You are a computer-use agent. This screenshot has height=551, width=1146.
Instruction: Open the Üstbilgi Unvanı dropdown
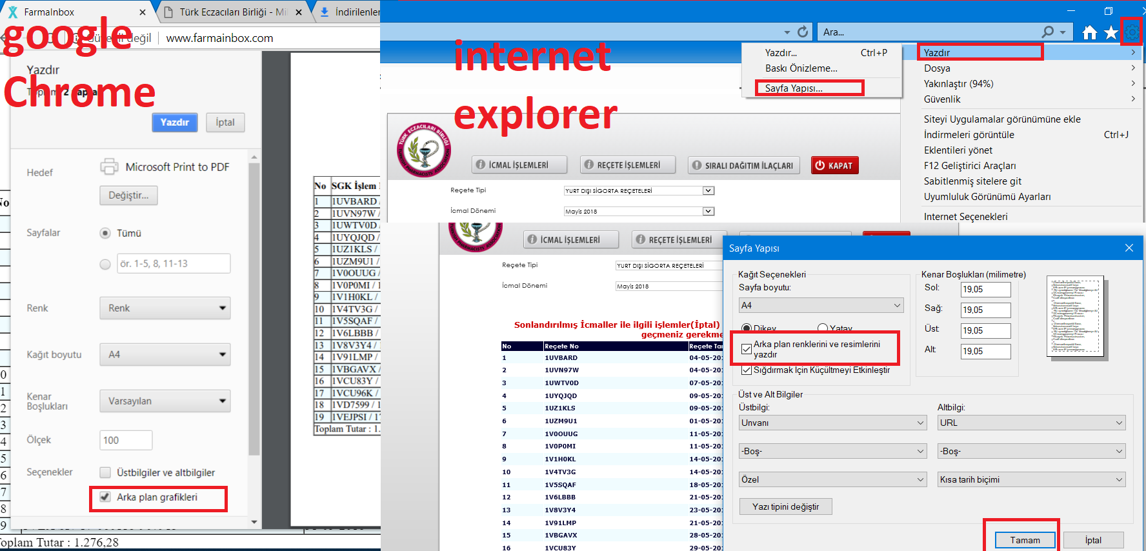[833, 423]
